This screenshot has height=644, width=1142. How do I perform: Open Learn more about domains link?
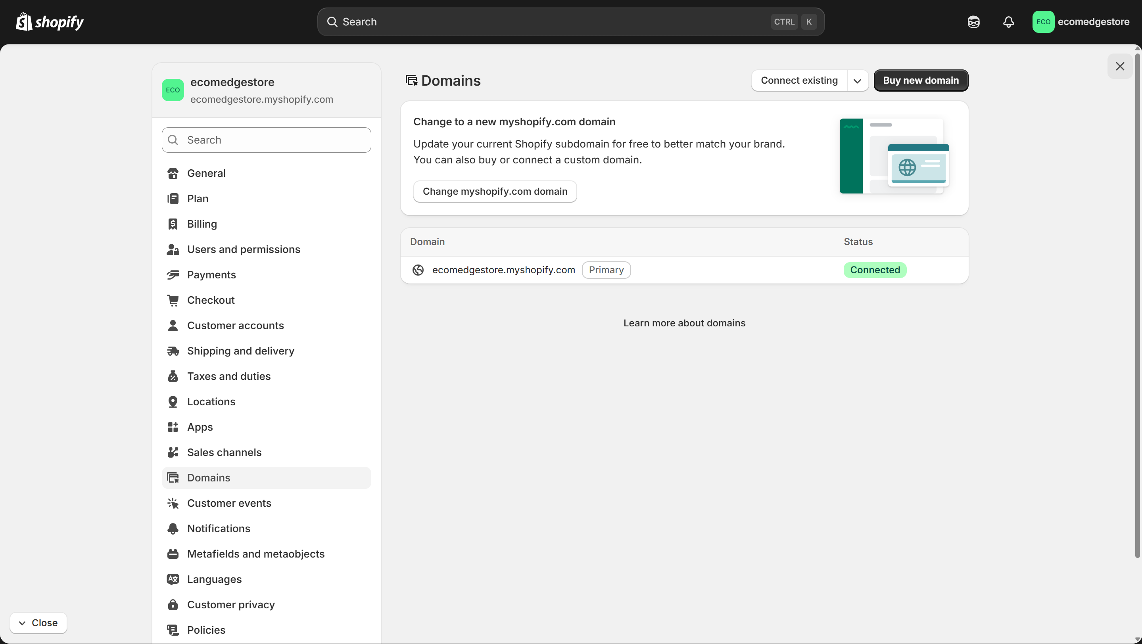pos(684,323)
